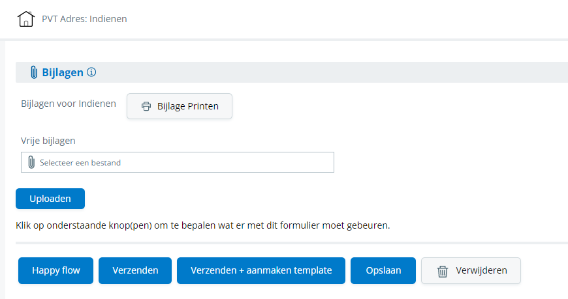Click the info icon next to Bijlagen

[91, 72]
